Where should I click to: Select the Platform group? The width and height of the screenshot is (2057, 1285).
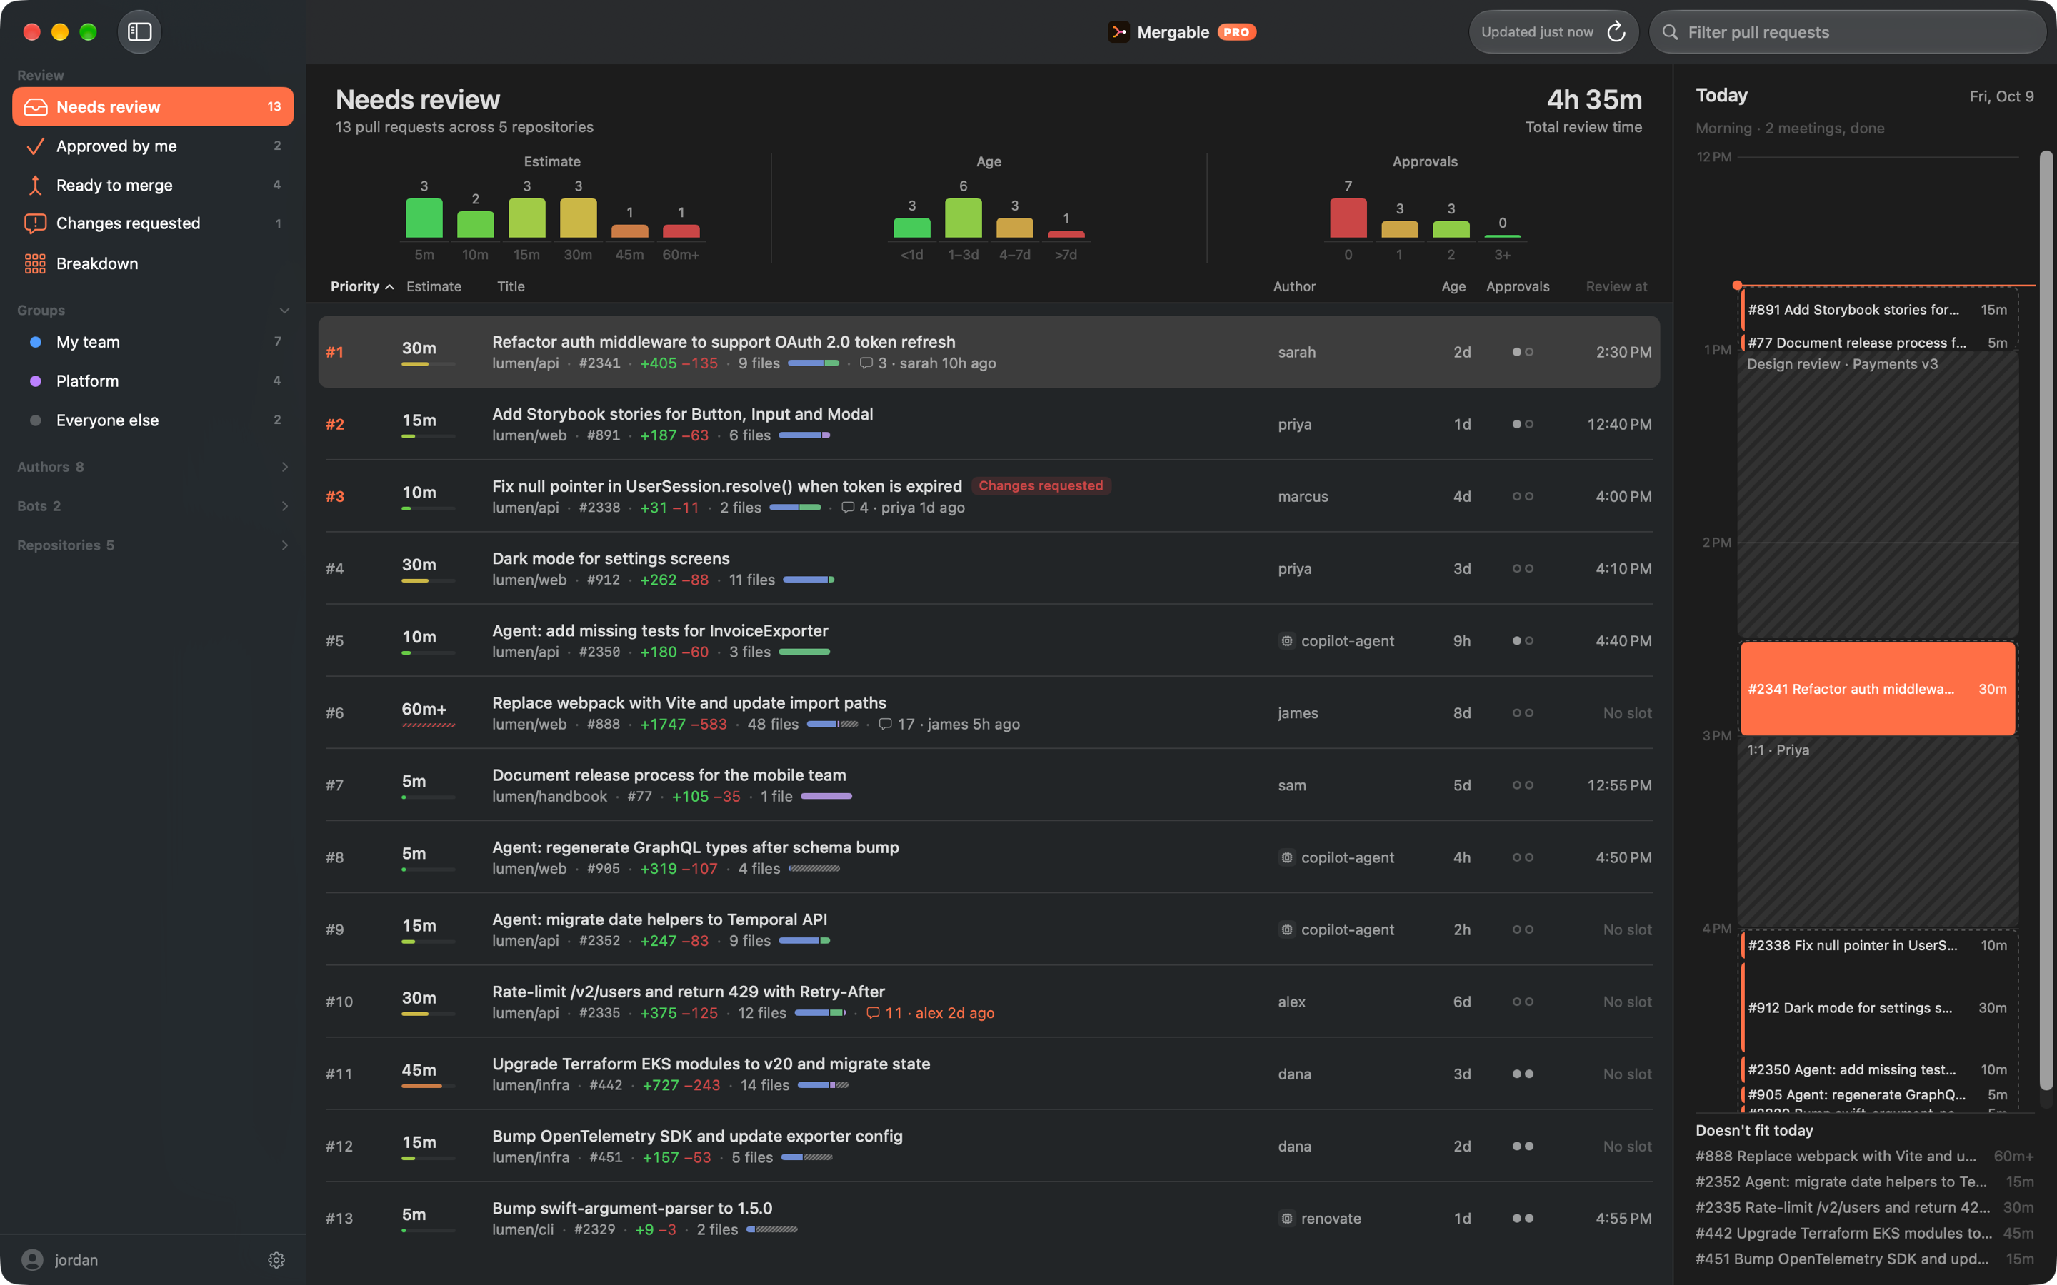click(153, 381)
